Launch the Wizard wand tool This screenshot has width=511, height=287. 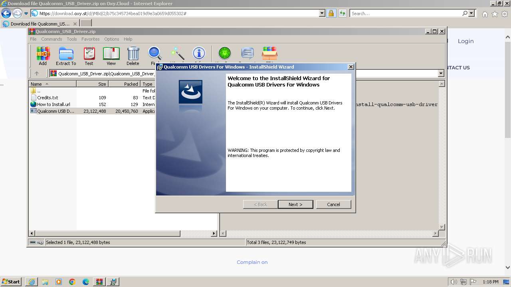click(x=177, y=55)
